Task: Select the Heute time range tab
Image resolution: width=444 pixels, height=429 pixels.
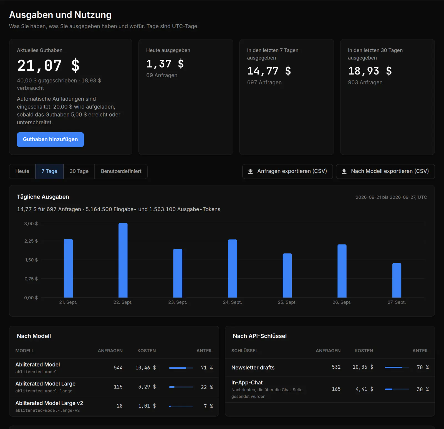Action: tap(22, 171)
